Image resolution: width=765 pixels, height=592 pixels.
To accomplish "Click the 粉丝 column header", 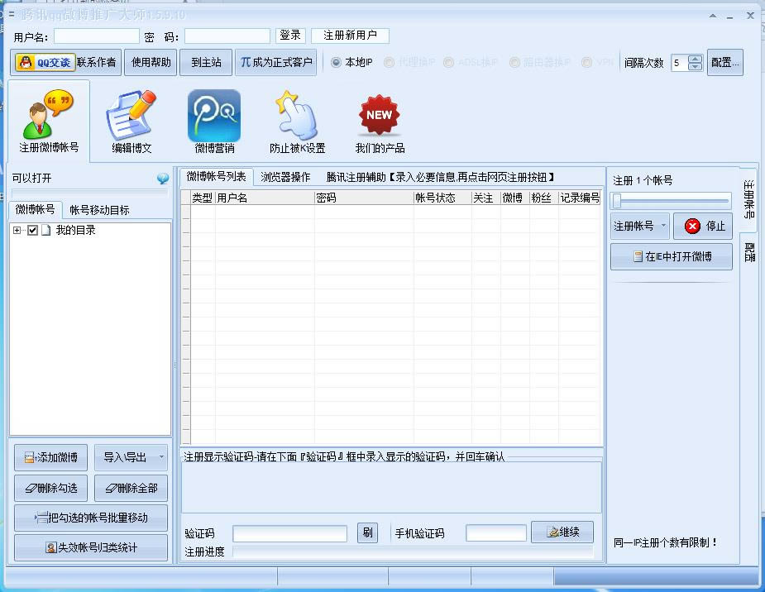I will (543, 198).
